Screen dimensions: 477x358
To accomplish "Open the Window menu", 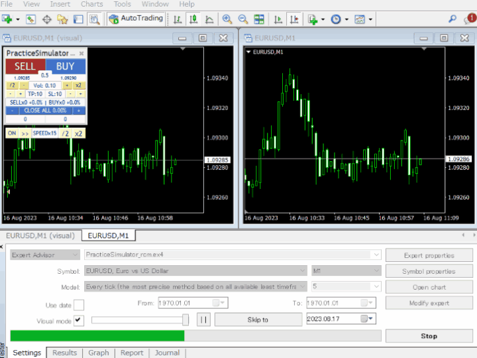I will (x=155, y=4).
